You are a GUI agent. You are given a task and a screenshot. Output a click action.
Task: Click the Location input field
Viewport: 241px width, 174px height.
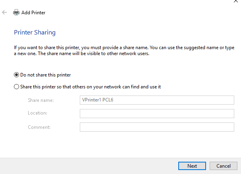click(157, 113)
